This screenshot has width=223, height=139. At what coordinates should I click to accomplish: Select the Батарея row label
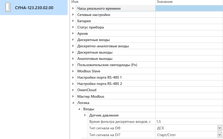(84, 21)
